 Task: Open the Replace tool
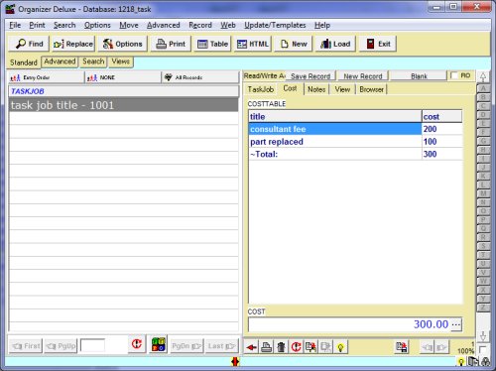(73, 44)
